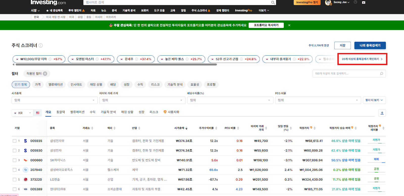Sort by 일일 변동 (%) column arrows

291,128
